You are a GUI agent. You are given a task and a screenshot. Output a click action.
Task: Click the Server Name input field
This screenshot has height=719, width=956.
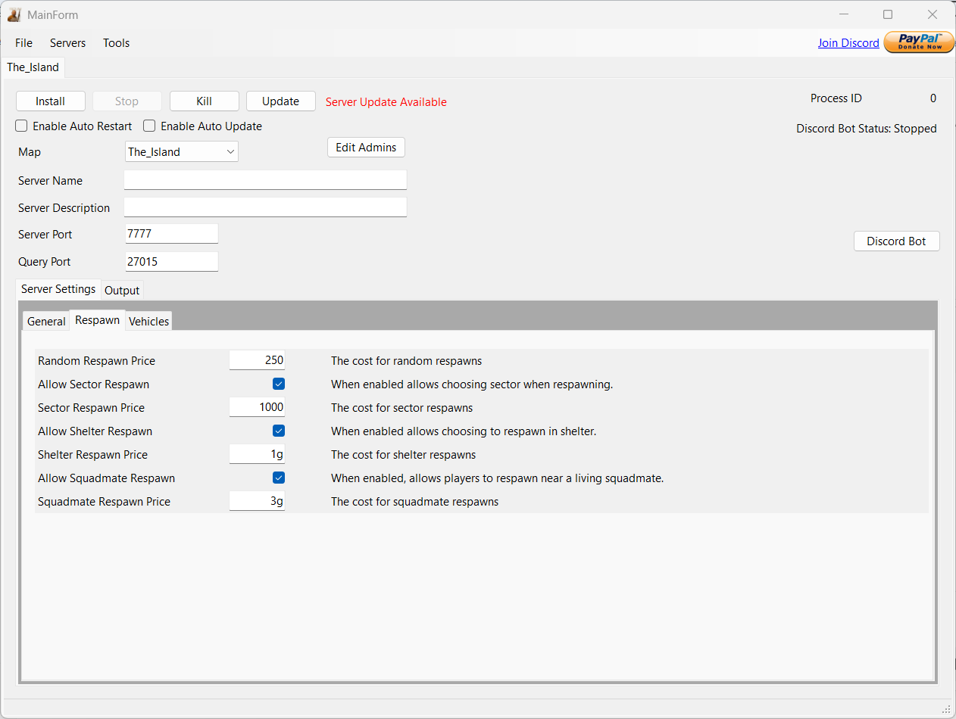[265, 180]
